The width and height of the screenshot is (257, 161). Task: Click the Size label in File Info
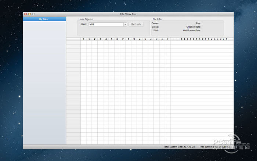[x=198, y=23]
